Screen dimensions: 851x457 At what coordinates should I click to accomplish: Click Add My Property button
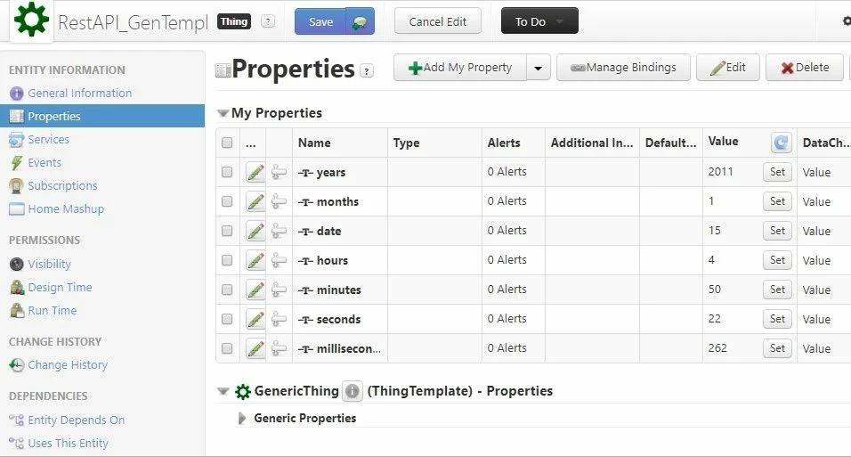pyautogui.click(x=460, y=68)
